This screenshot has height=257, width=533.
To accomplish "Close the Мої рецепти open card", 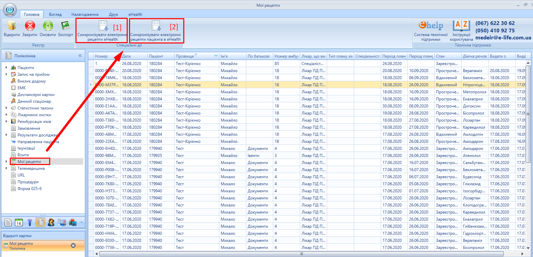I will [x=73, y=246].
